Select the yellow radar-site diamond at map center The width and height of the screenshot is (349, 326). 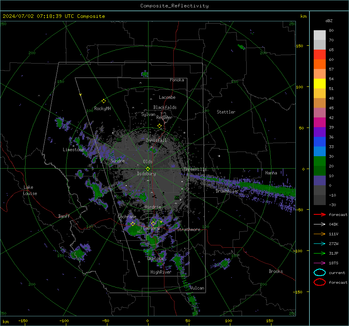point(148,169)
